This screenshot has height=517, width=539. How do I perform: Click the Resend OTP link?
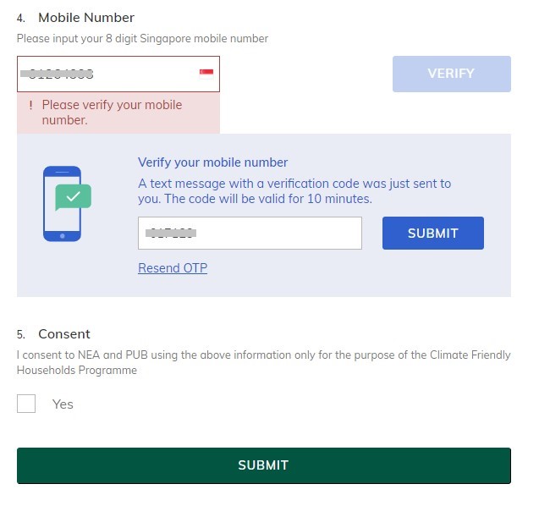(x=173, y=267)
